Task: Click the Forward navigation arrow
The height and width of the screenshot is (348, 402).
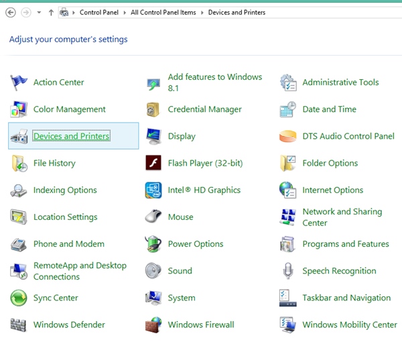Action: pyautogui.click(x=26, y=12)
